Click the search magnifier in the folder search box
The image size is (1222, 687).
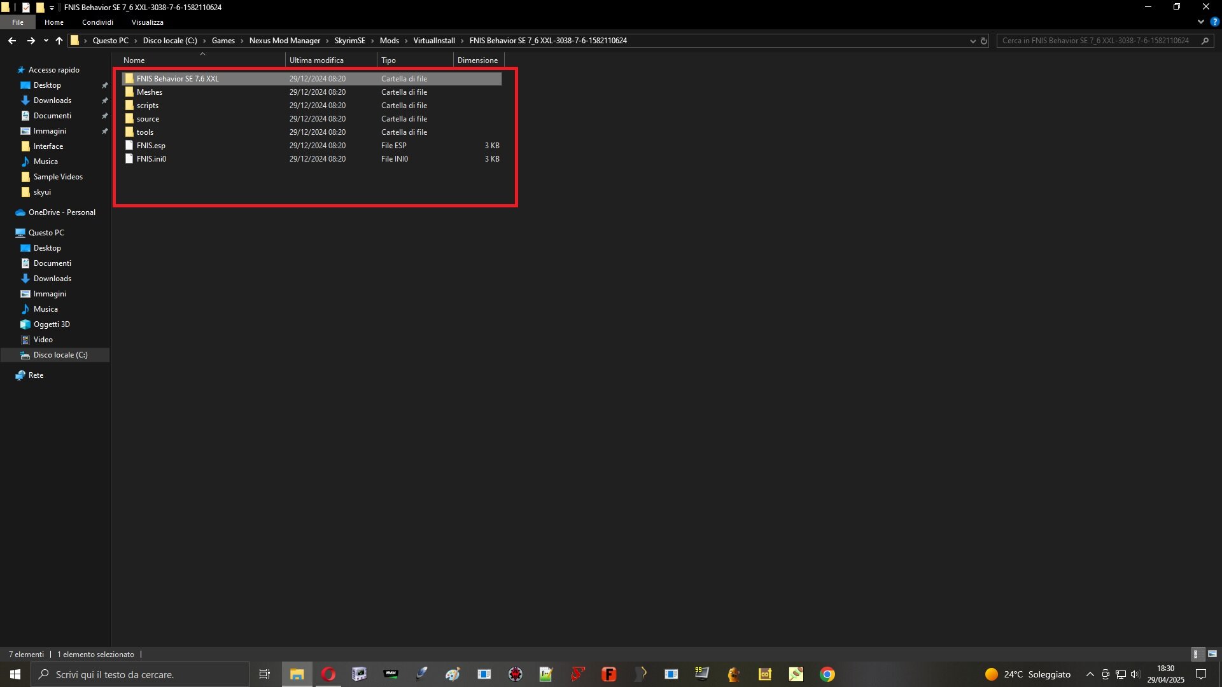(1205, 41)
